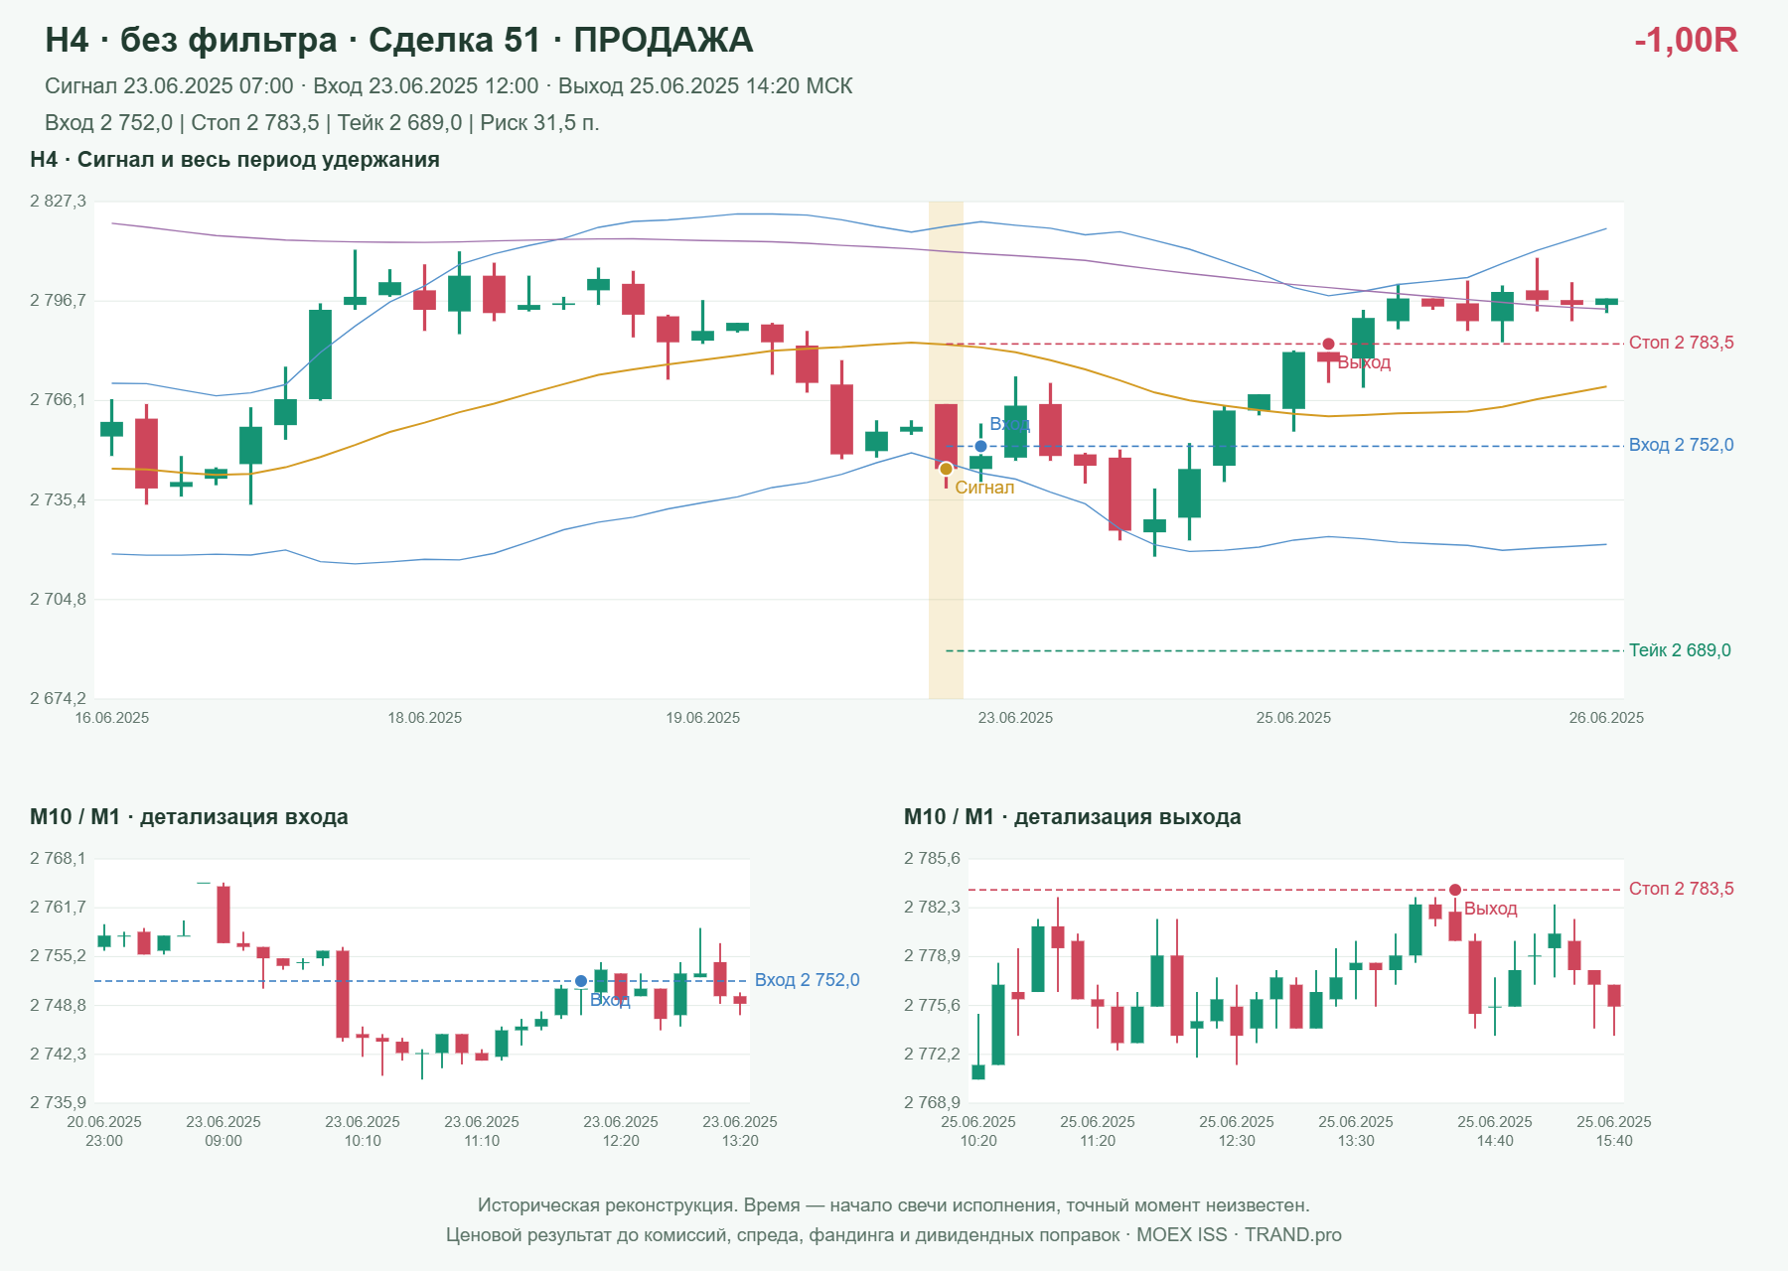
Task: Click the heading 'M10 / M1 · детализация выхода'
Action: tap(1073, 817)
